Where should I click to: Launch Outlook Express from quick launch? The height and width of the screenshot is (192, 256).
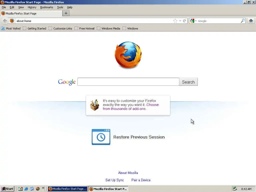click(32, 189)
